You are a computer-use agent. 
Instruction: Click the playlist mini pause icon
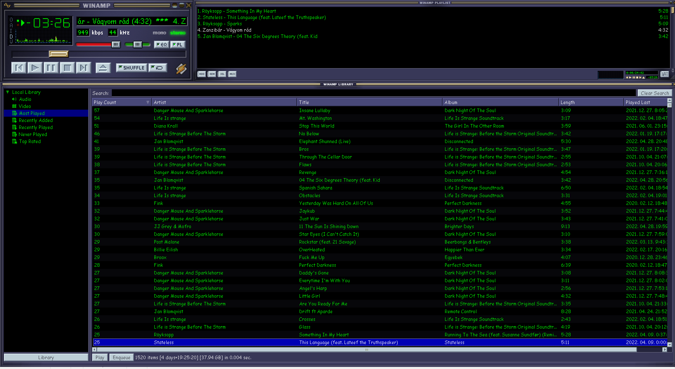coord(634,77)
